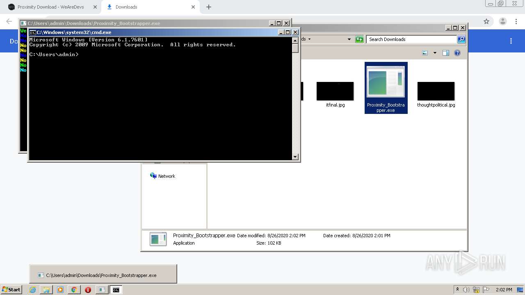This screenshot has width=525, height=295.
Task: Click the 2:02 PM system clock
Action: click(504, 290)
